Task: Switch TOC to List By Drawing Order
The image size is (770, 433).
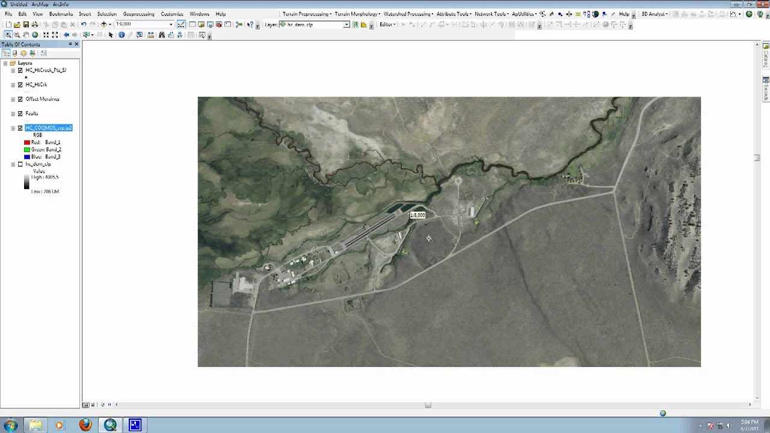Action: pos(5,53)
